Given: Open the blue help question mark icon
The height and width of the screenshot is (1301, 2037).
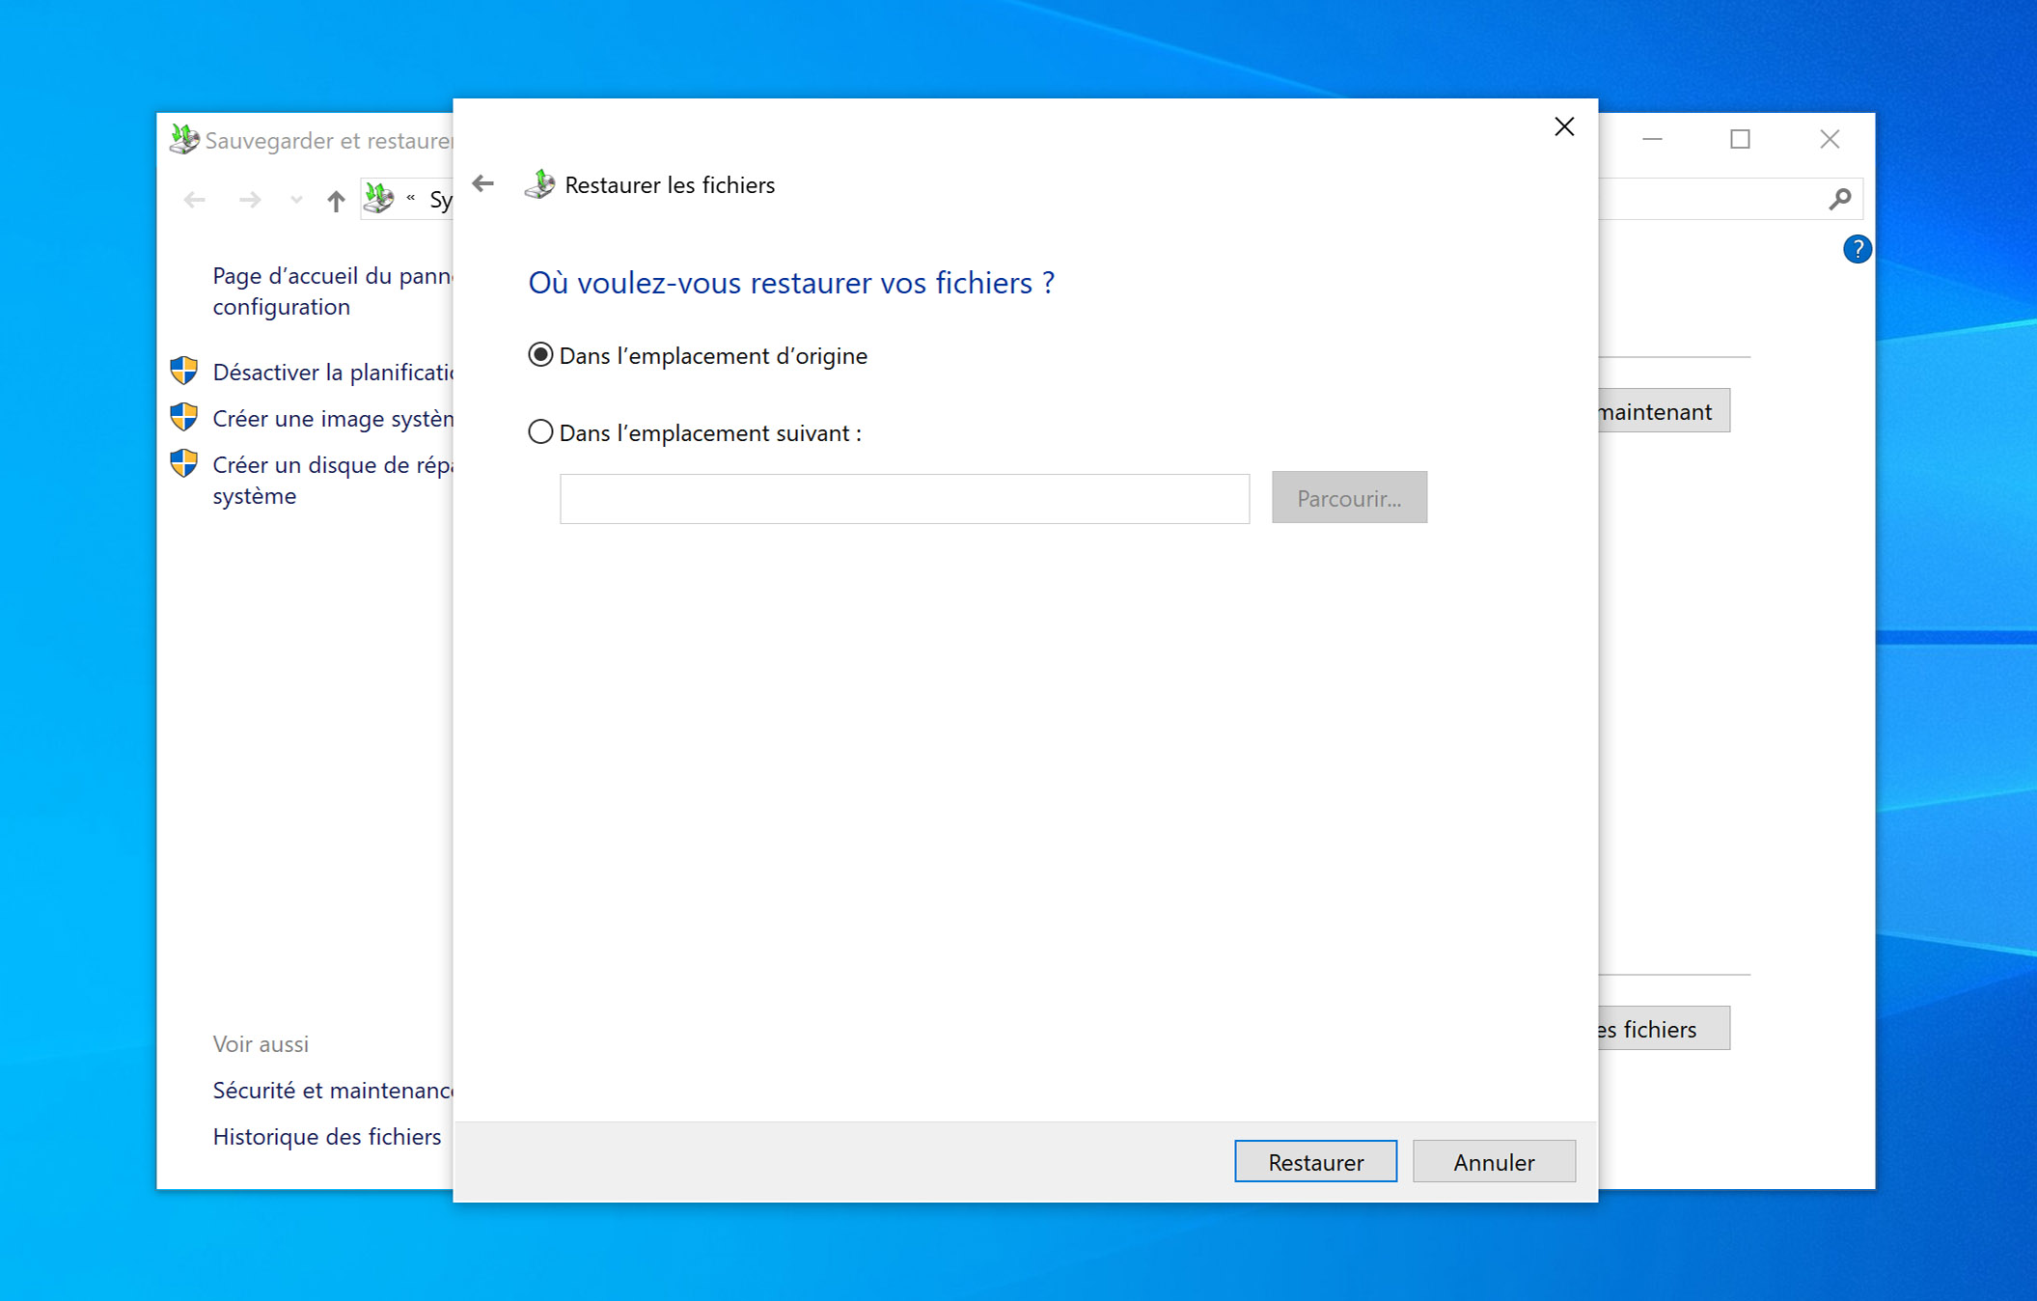Looking at the screenshot, I should [1857, 249].
